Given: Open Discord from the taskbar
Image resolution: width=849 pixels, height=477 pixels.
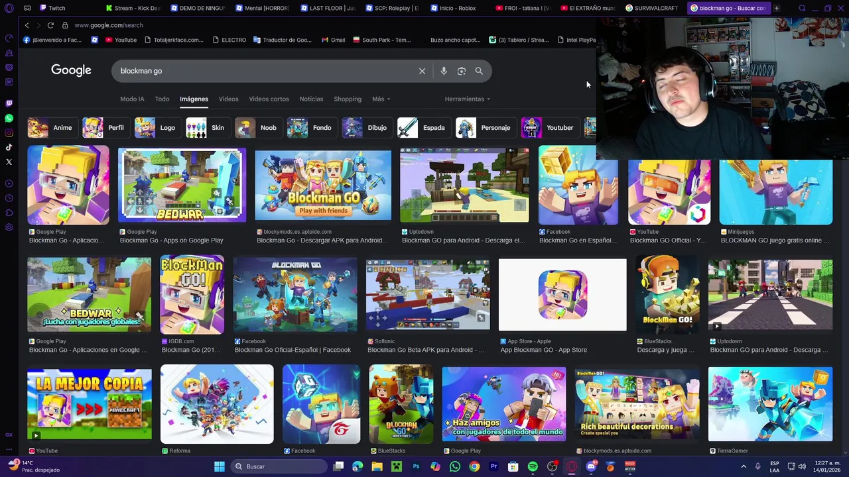Looking at the screenshot, I should click(x=591, y=466).
